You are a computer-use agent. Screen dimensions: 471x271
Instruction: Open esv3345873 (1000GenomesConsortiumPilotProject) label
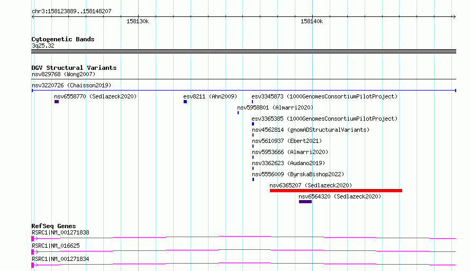pyautogui.click(x=324, y=96)
